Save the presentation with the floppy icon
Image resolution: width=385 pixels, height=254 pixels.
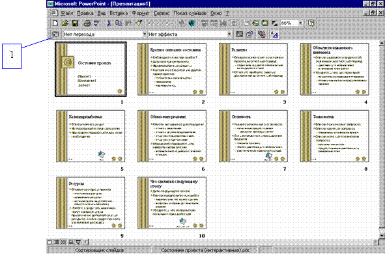coord(75,23)
